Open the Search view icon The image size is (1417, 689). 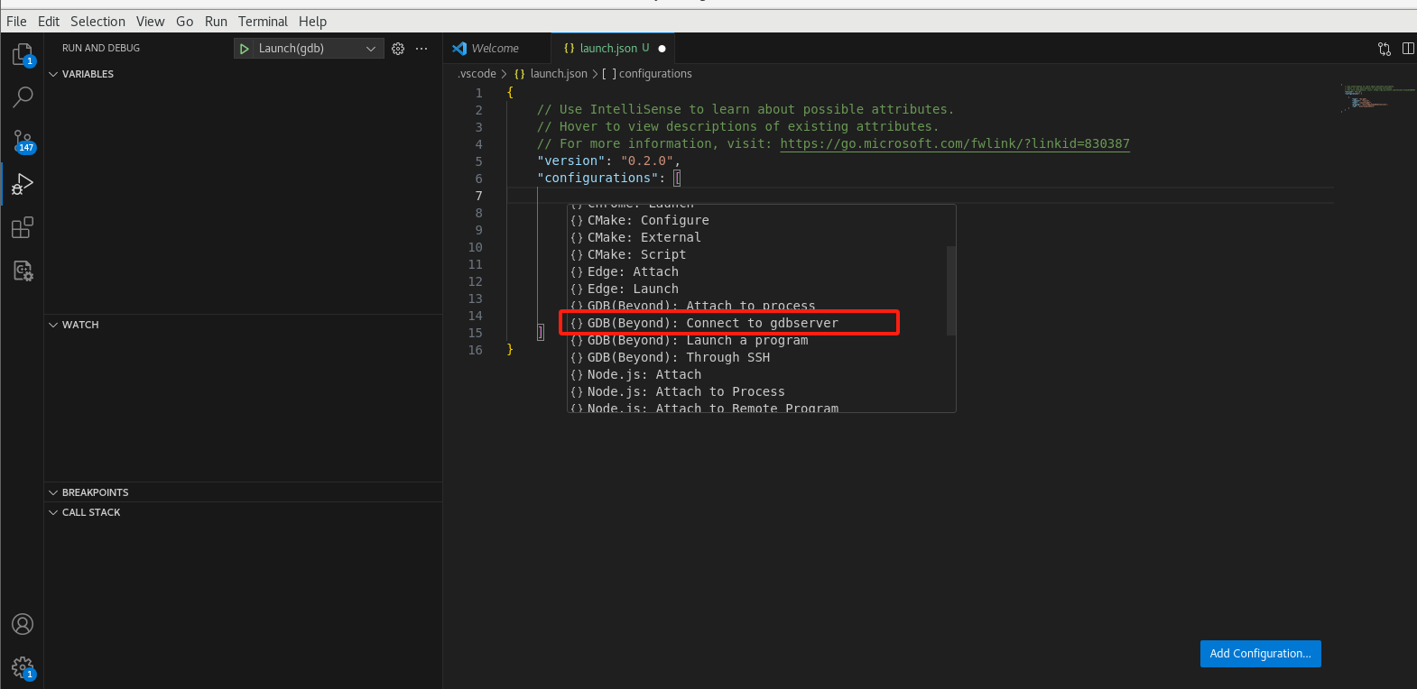point(23,96)
